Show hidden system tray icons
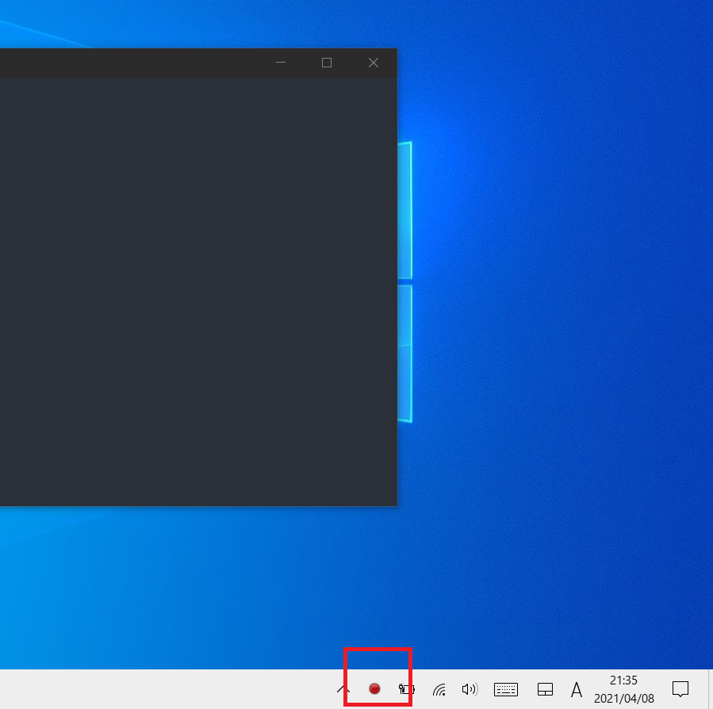The image size is (713, 709). click(x=343, y=689)
